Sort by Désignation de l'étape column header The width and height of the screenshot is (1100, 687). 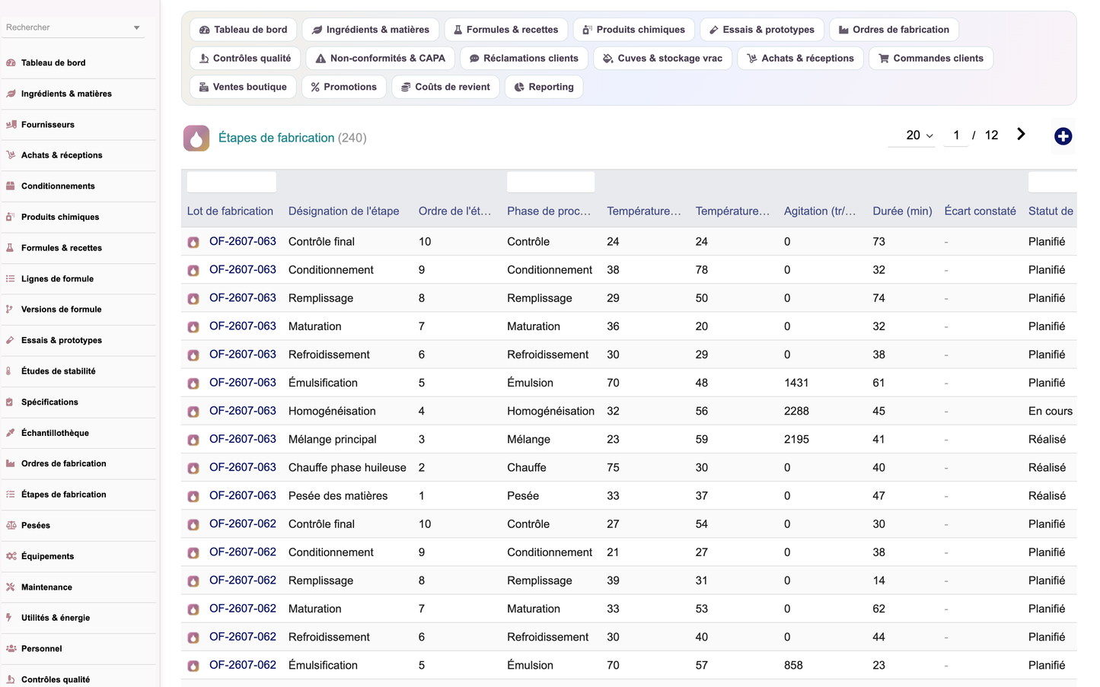click(343, 211)
